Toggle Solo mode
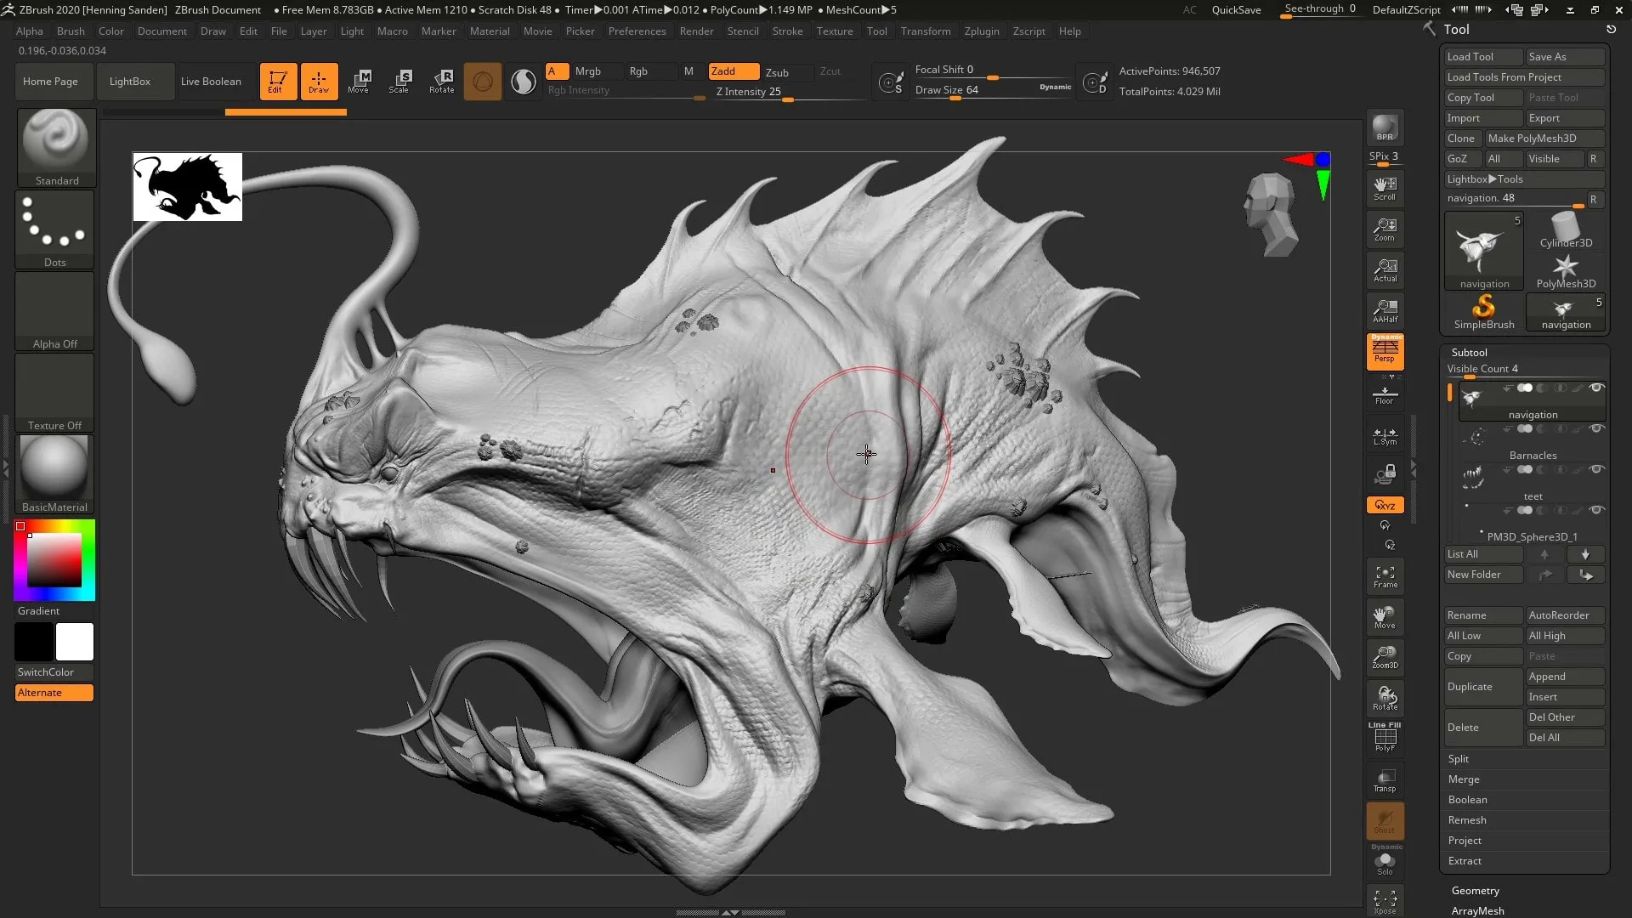Viewport: 1632px width, 918px height. click(x=1385, y=862)
